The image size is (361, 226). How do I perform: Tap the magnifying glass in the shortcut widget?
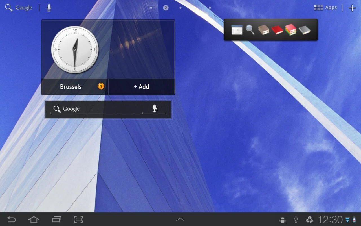(250, 29)
